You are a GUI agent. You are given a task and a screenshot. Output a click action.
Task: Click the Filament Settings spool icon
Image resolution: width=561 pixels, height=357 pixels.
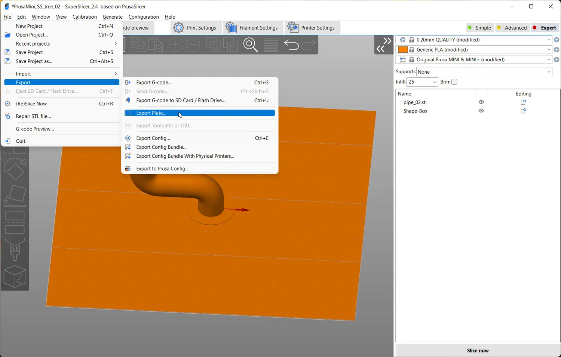pos(231,28)
